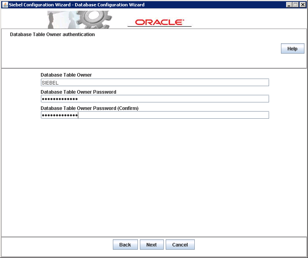Minimize the Siebel Configuration Wizard window
The width and height of the screenshot is (308, 258).
coord(289,5)
